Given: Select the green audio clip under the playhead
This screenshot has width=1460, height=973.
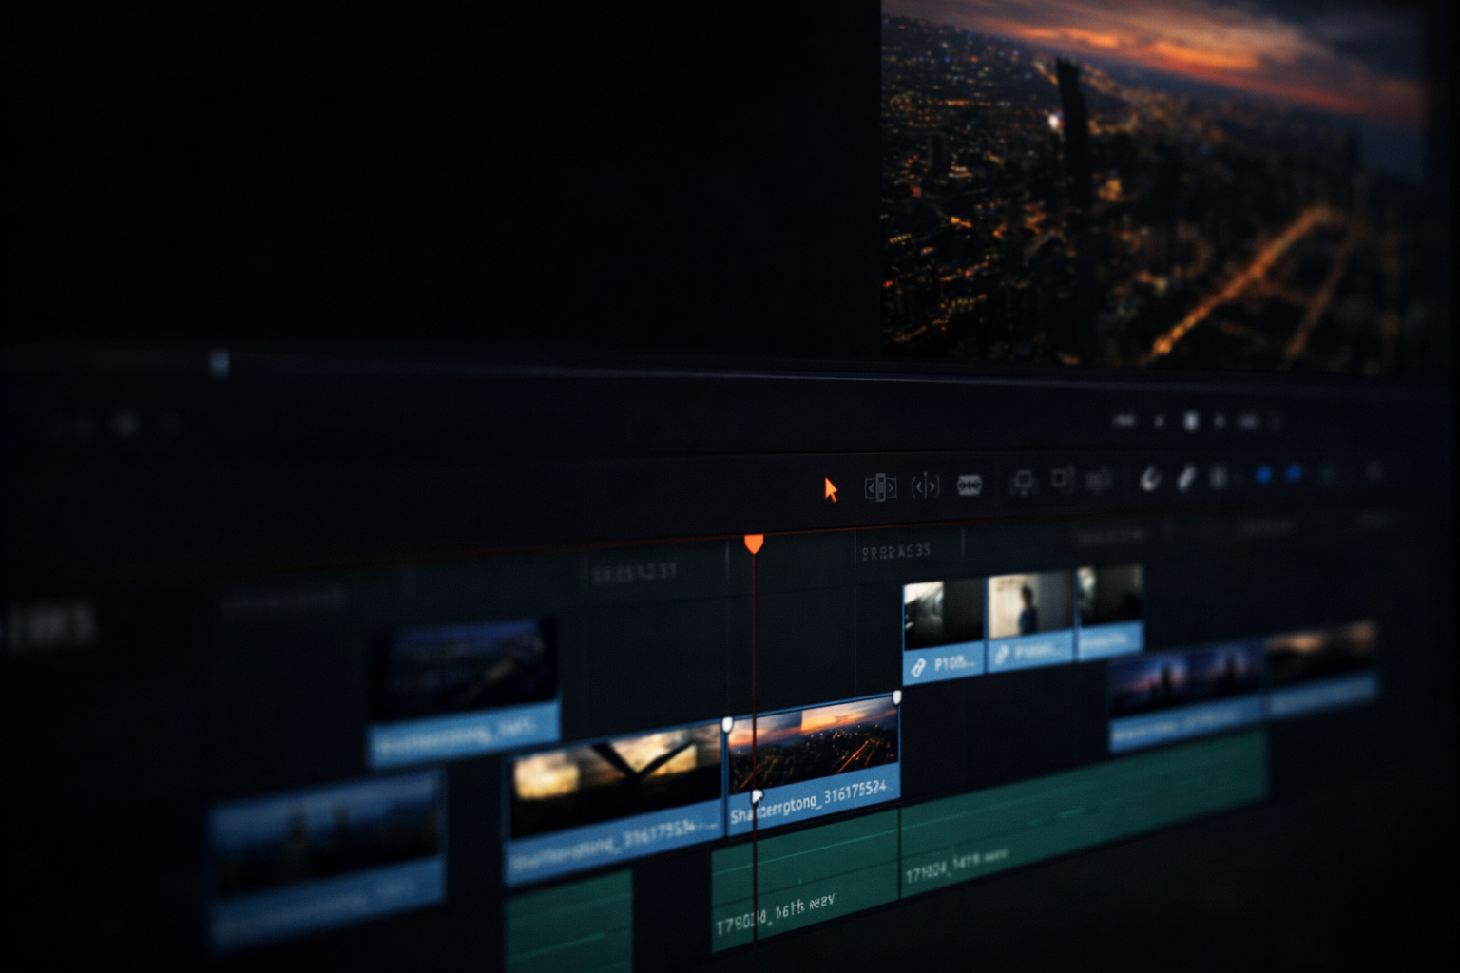Looking at the screenshot, I should click(805, 879).
